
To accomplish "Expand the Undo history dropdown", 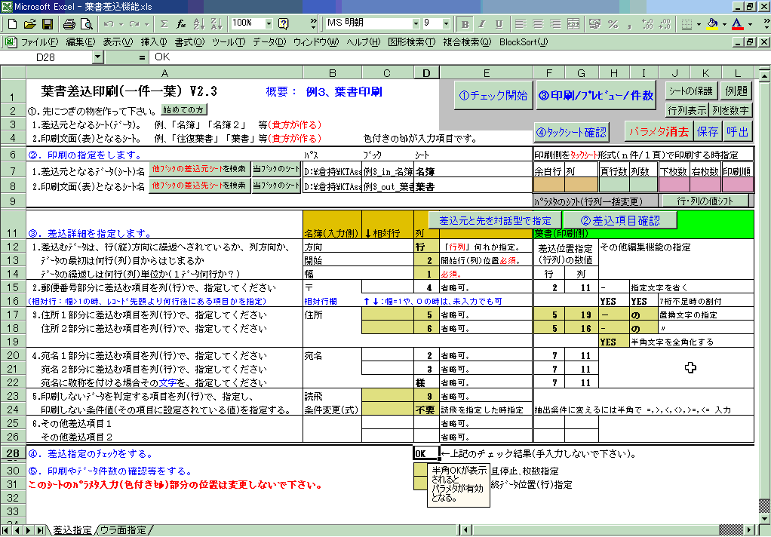I will (x=121, y=23).
